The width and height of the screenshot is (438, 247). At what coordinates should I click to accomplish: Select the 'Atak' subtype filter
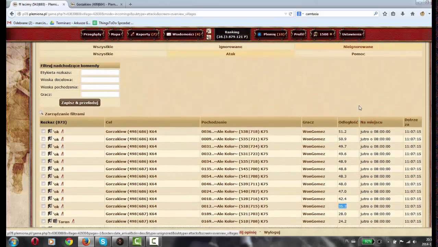(x=231, y=54)
